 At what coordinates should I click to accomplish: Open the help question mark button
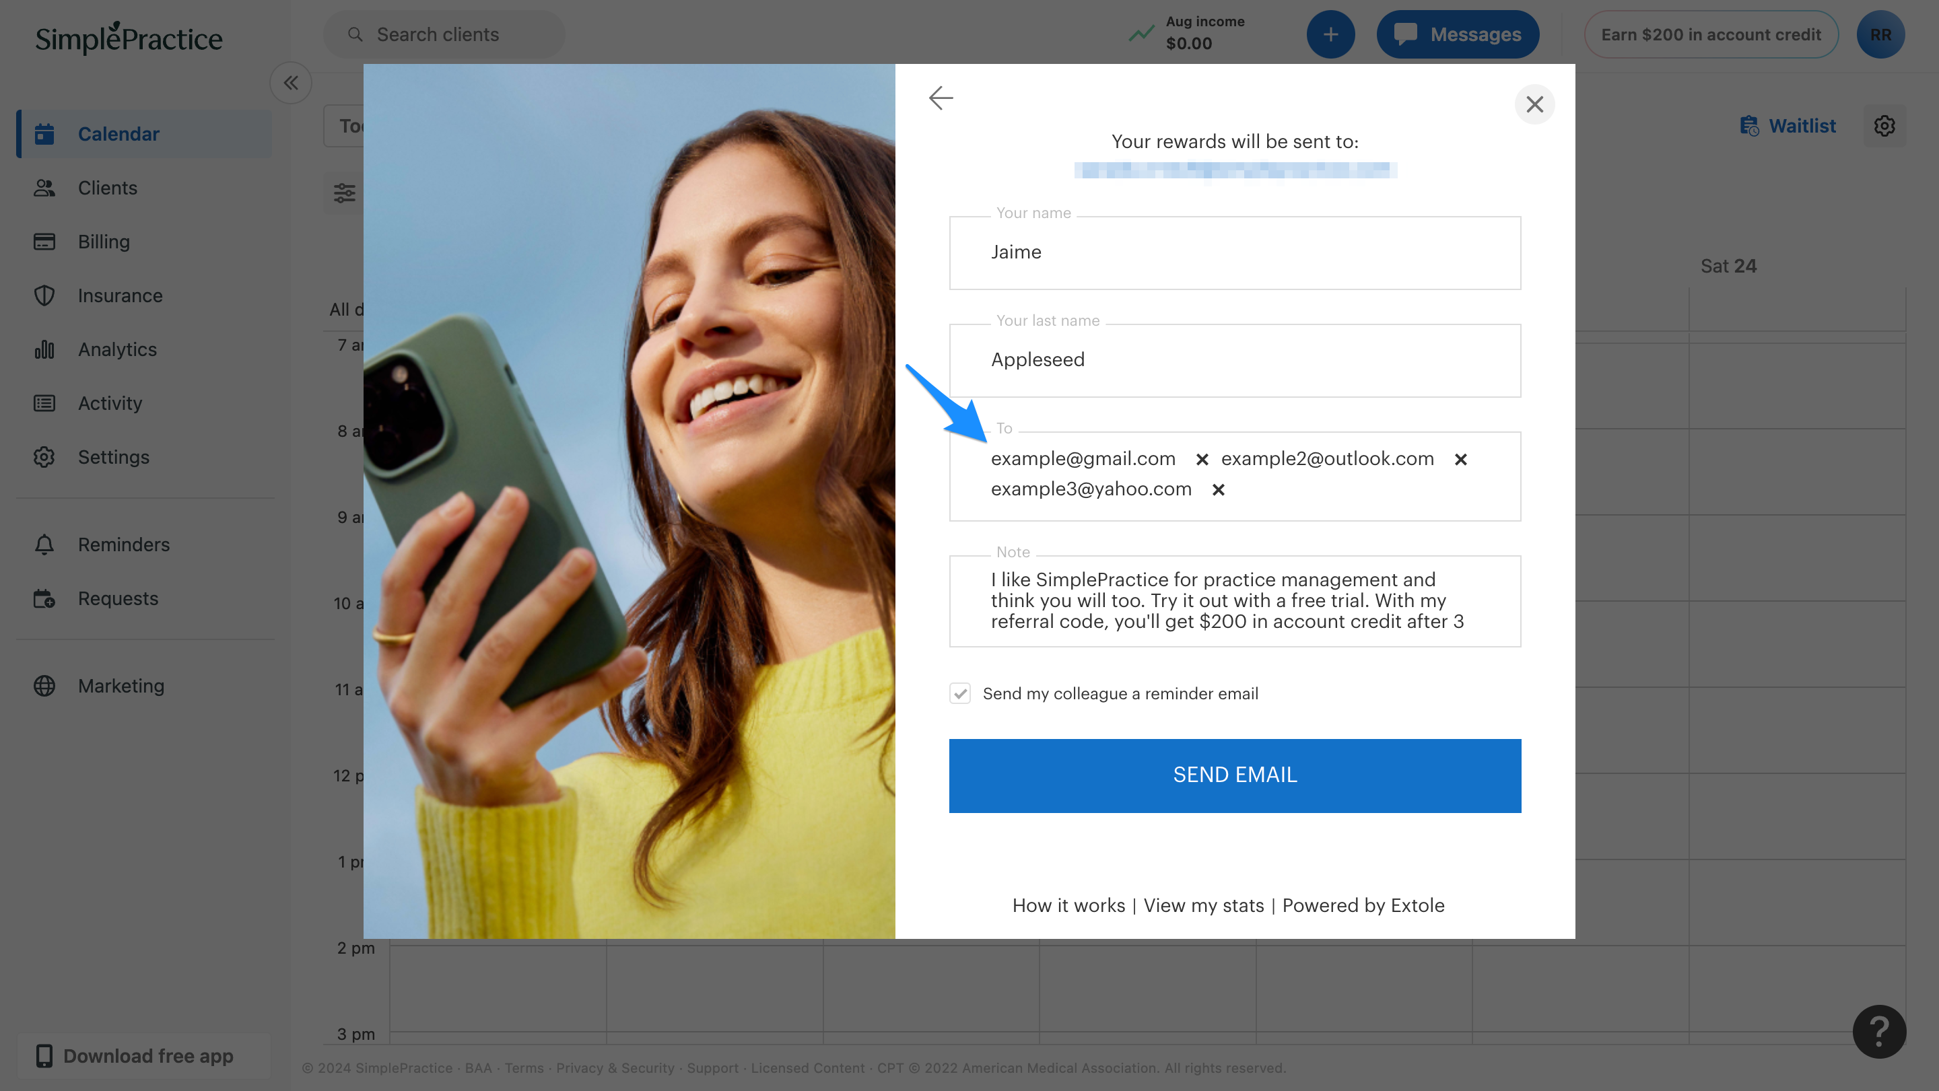pyautogui.click(x=1879, y=1032)
